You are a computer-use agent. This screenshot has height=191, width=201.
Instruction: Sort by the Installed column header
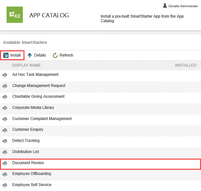click(185, 65)
